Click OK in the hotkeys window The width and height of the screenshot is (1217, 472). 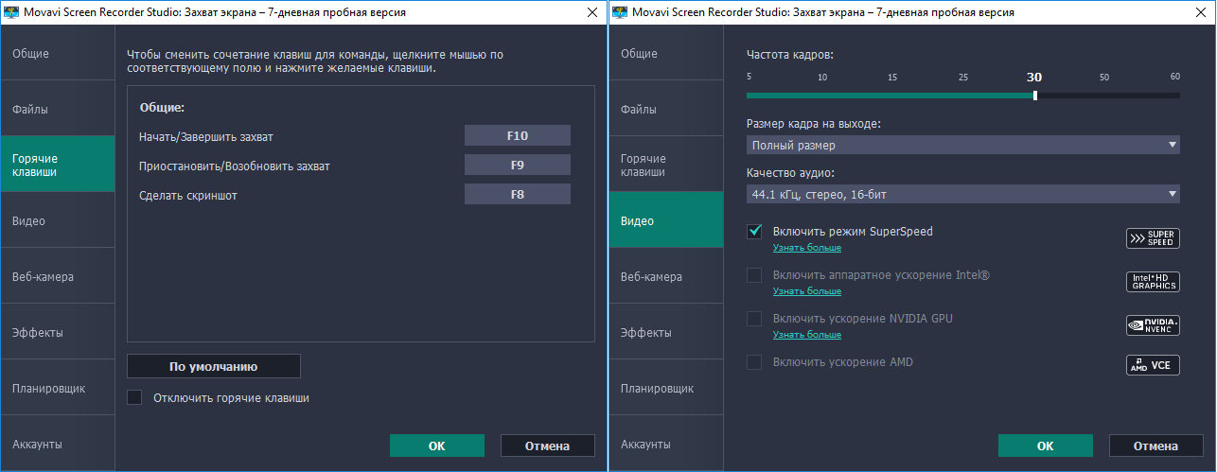click(x=436, y=446)
